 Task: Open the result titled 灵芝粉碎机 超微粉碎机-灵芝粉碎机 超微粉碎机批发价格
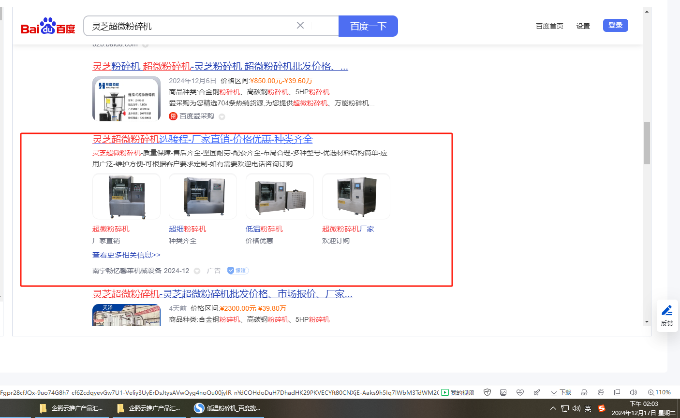click(220, 66)
